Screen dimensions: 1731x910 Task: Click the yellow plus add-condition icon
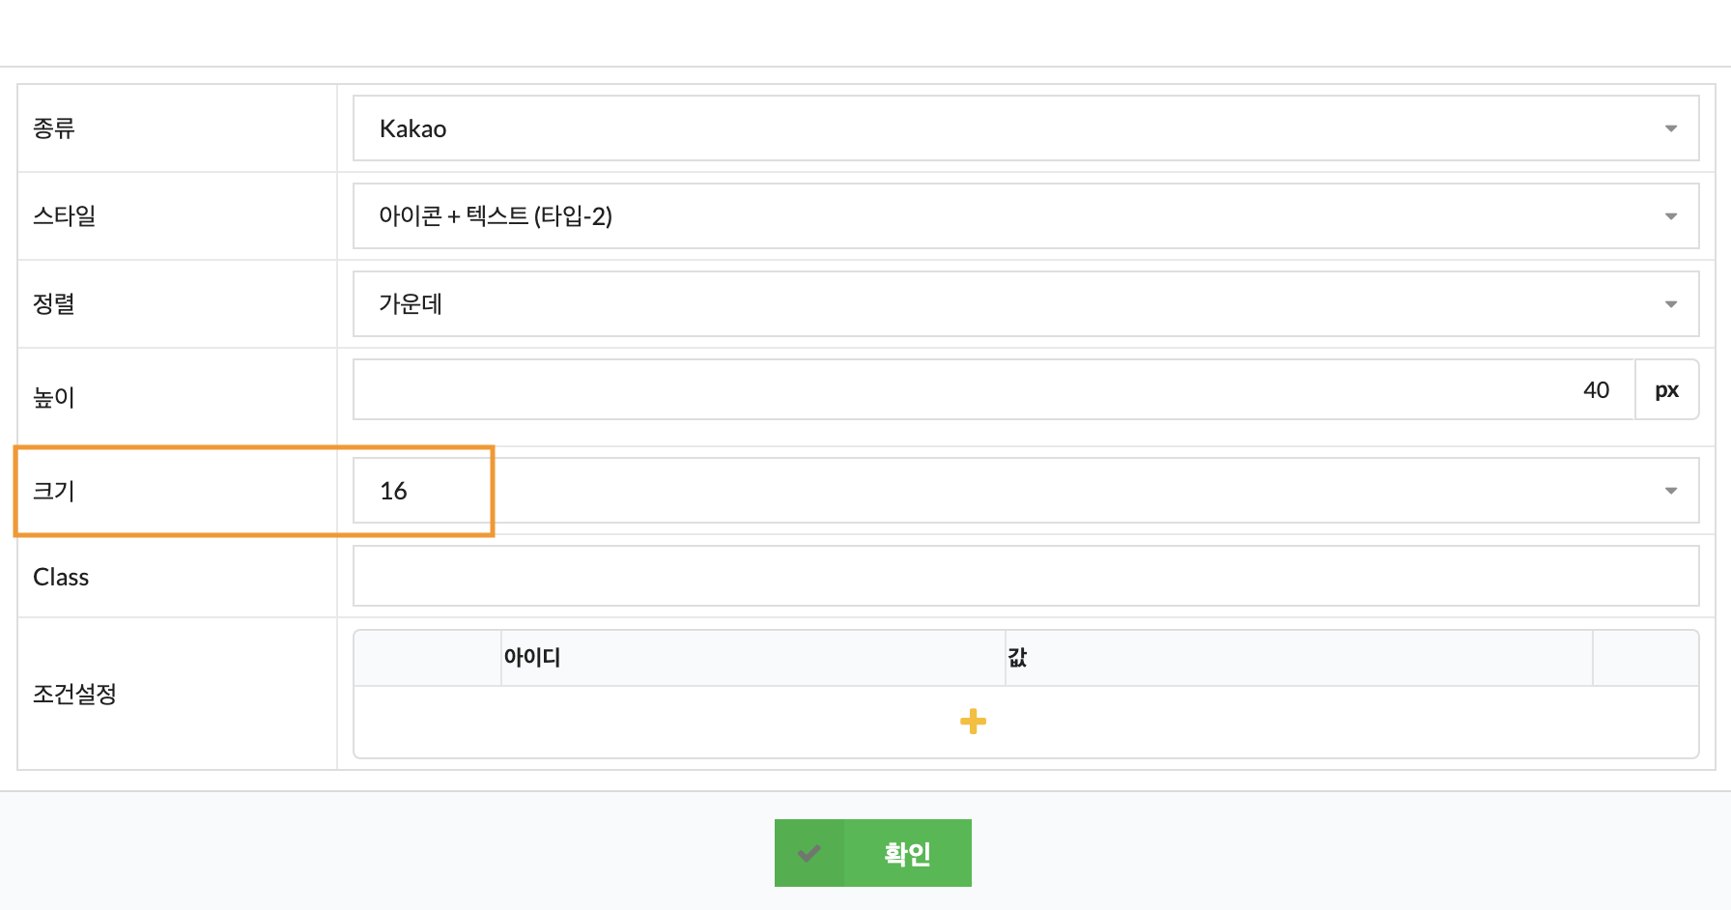tap(973, 722)
